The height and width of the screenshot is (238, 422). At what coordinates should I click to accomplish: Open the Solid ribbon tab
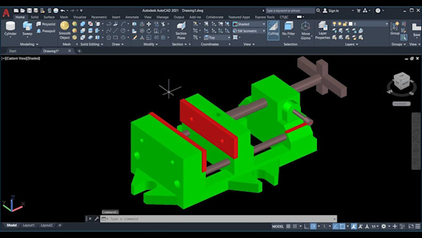coord(35,17)
